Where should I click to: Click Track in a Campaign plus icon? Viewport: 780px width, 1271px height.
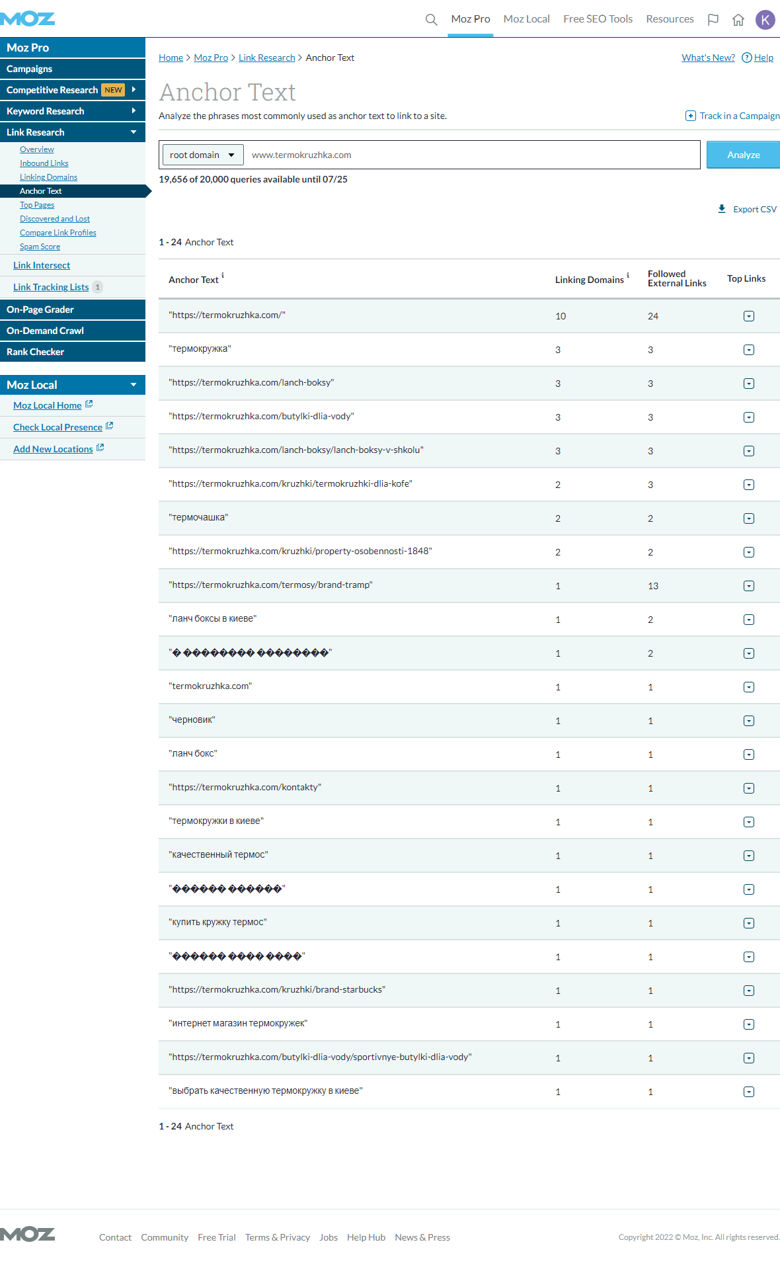pos(691,116)
